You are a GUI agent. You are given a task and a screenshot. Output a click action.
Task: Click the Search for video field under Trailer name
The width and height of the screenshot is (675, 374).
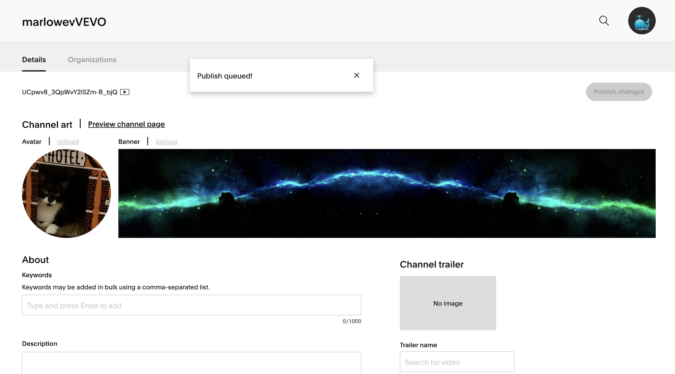click(x=457, y=362)
